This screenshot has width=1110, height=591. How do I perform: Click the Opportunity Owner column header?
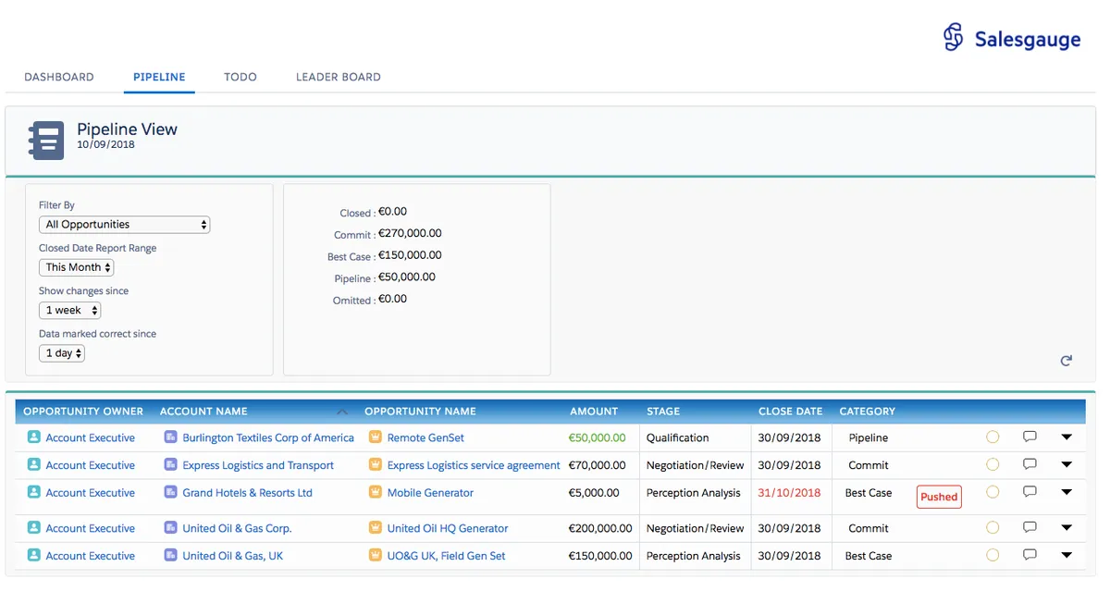coord(83,412)
